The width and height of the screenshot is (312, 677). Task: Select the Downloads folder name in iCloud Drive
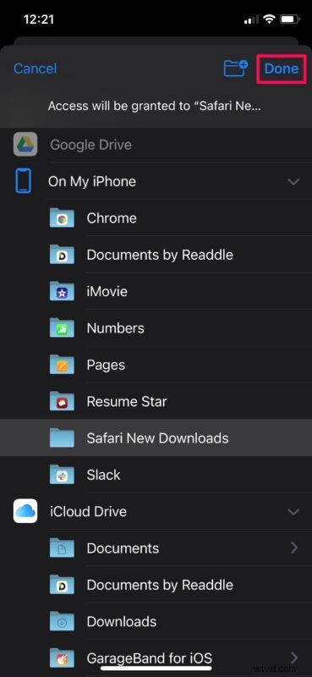coord(121,621)
